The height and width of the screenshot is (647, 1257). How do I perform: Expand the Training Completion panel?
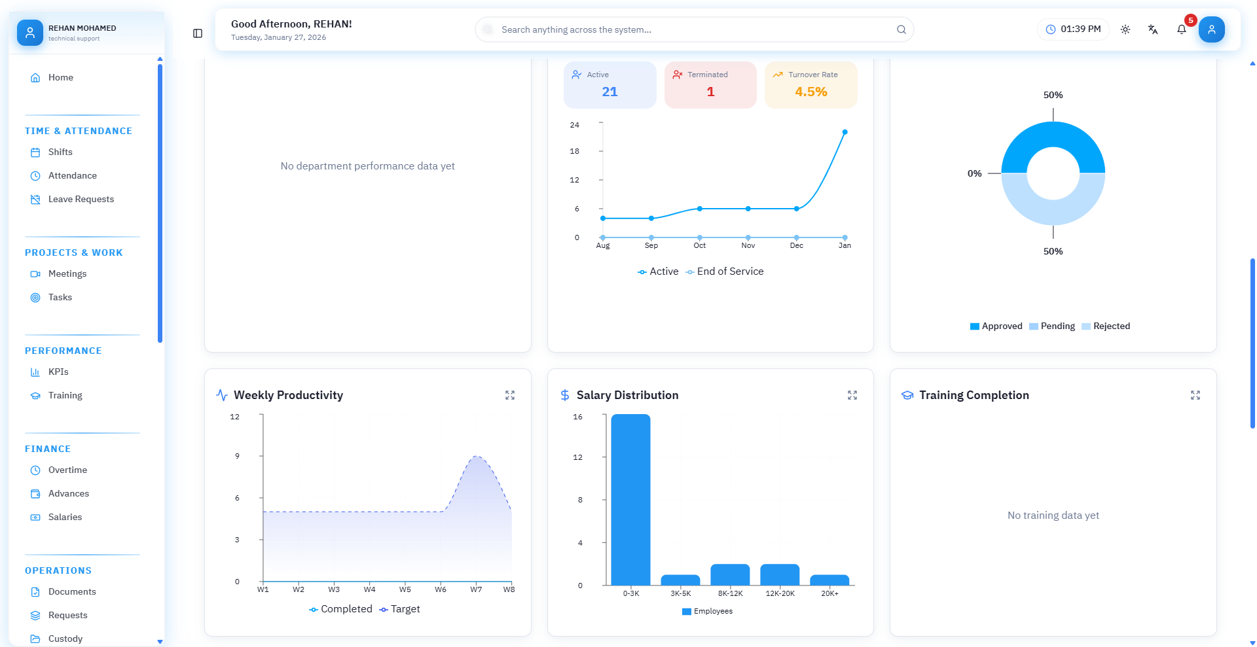tap(1195, 395)
